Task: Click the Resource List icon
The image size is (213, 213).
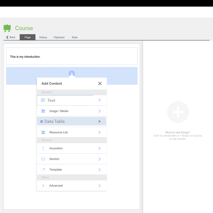Action: (x=43, y=133)
